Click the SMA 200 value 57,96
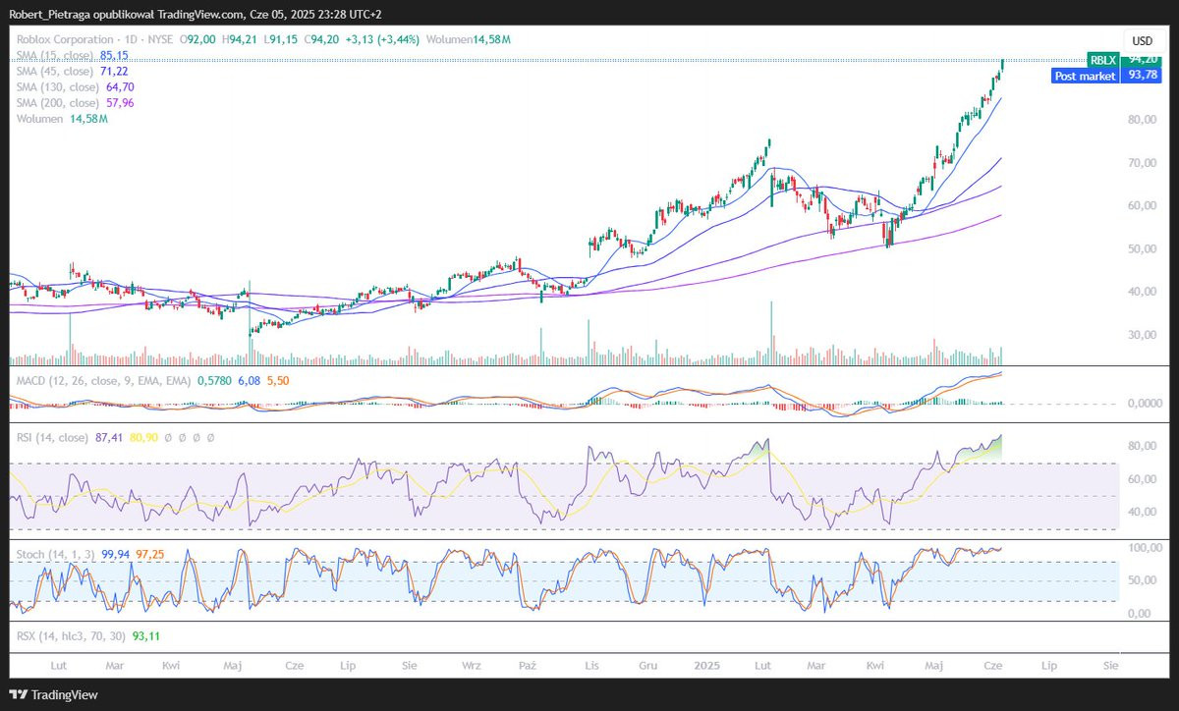The width and height of the screenshot is (1179, 711). 118,103
